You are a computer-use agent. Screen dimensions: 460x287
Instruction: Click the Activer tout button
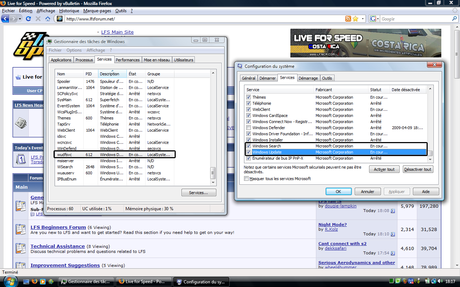pos(384,169)
